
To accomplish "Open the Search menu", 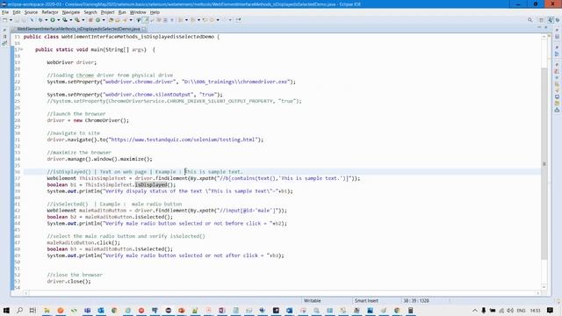I will (x=90, y=12).
